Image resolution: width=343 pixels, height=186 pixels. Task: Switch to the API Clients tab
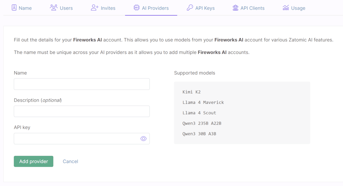[x=248, y=8]
